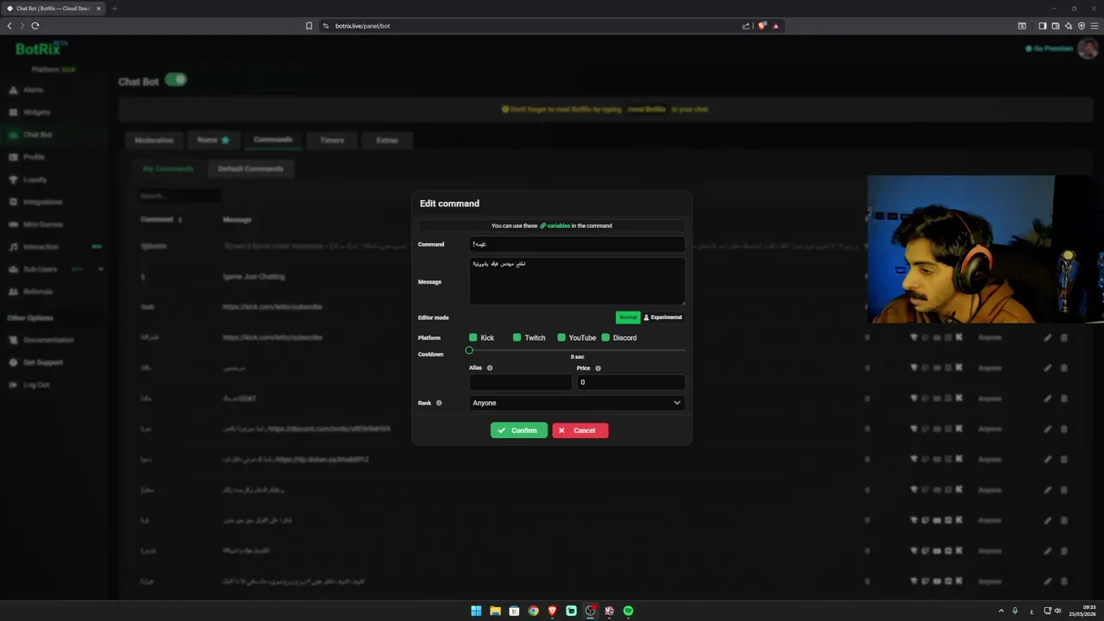Select Normal editor mode
The width and height of the screenshot is (1104, 621).
click(x=628, y=317)
